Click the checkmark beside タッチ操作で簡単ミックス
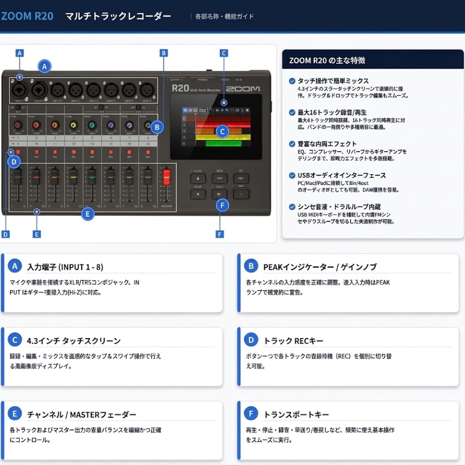This screenshot has width=465, height=465. pos(292,81)
